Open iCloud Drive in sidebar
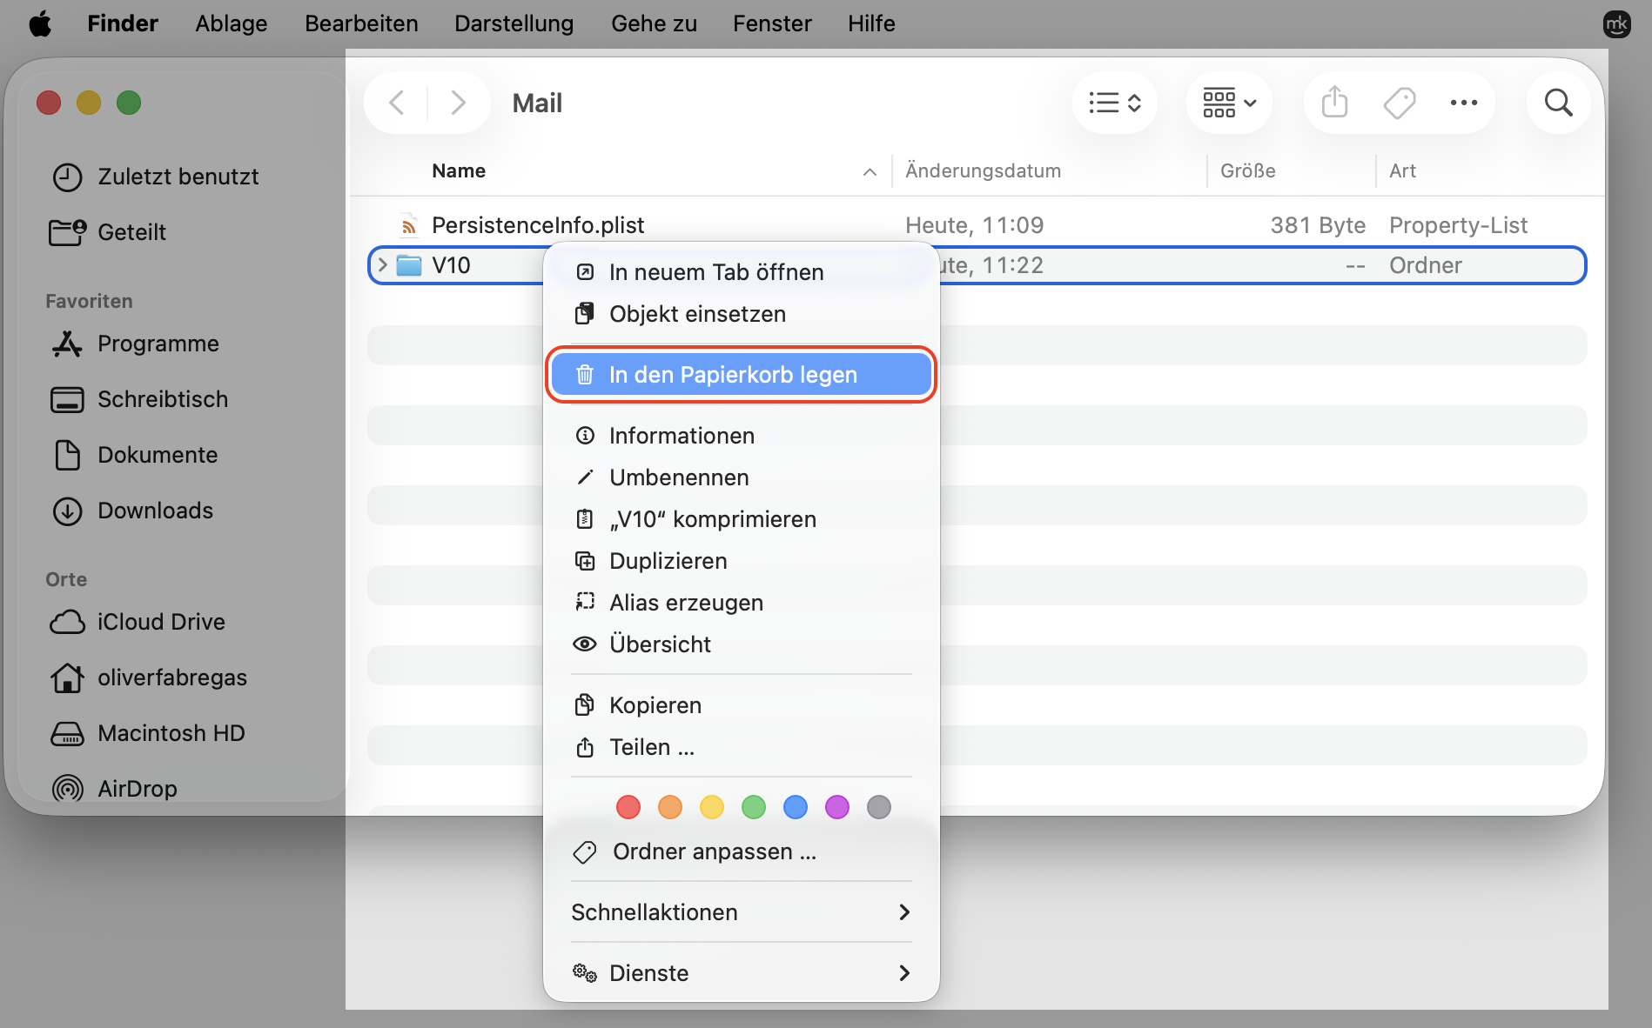Viewport: 1652px width, 1028px height. pos(138,622)
